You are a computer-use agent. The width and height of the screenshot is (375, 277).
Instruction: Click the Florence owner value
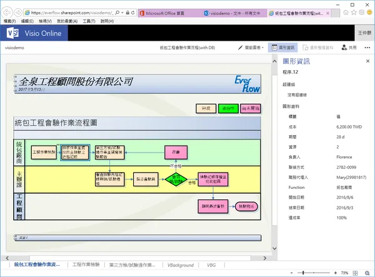click(344, 157)
